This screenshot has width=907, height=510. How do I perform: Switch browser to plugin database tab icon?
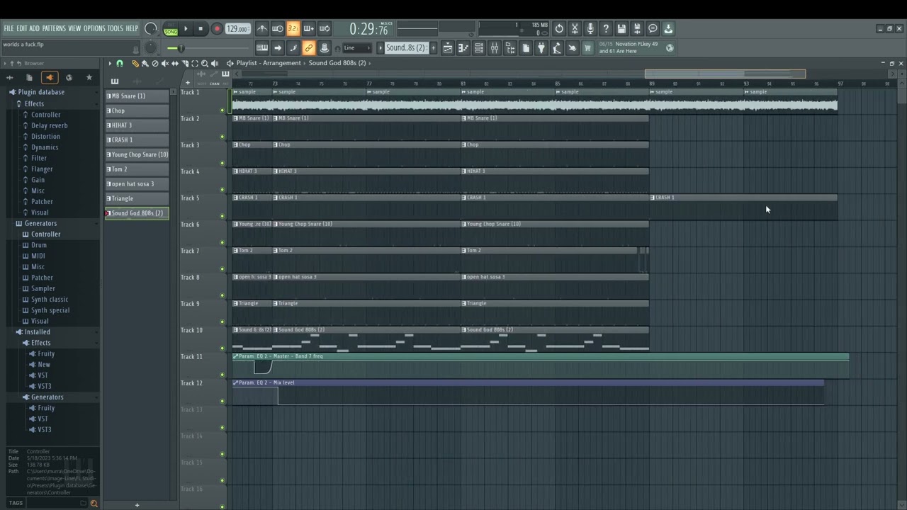coord(49,77)
